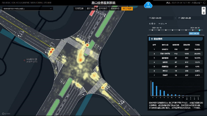This screenshot has height=116, width=207.
Task: Click the 34.05% cell in row 1
Action: [x=197, y=49]
